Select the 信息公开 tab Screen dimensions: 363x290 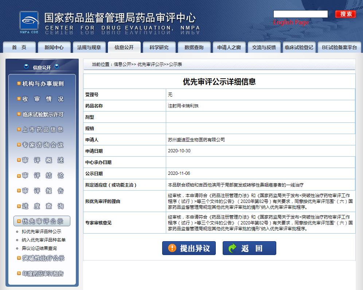coord(124,47)
